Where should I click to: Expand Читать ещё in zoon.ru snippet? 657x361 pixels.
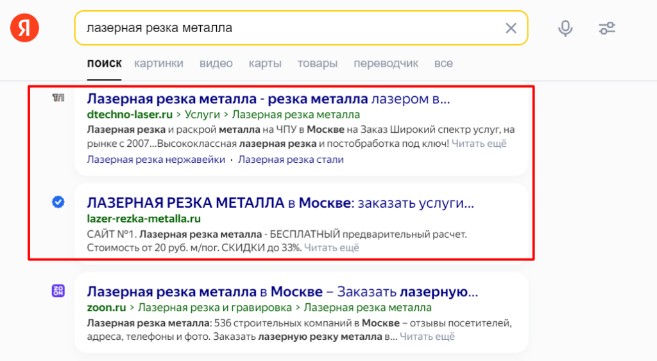click(427, 336)
